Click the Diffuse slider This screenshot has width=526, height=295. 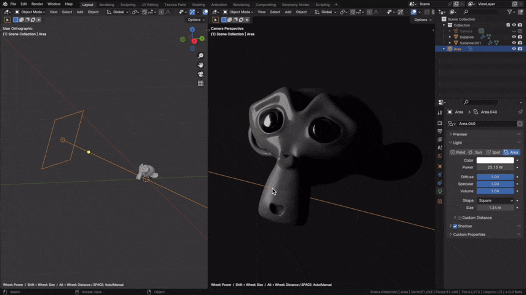click(495, 177)
